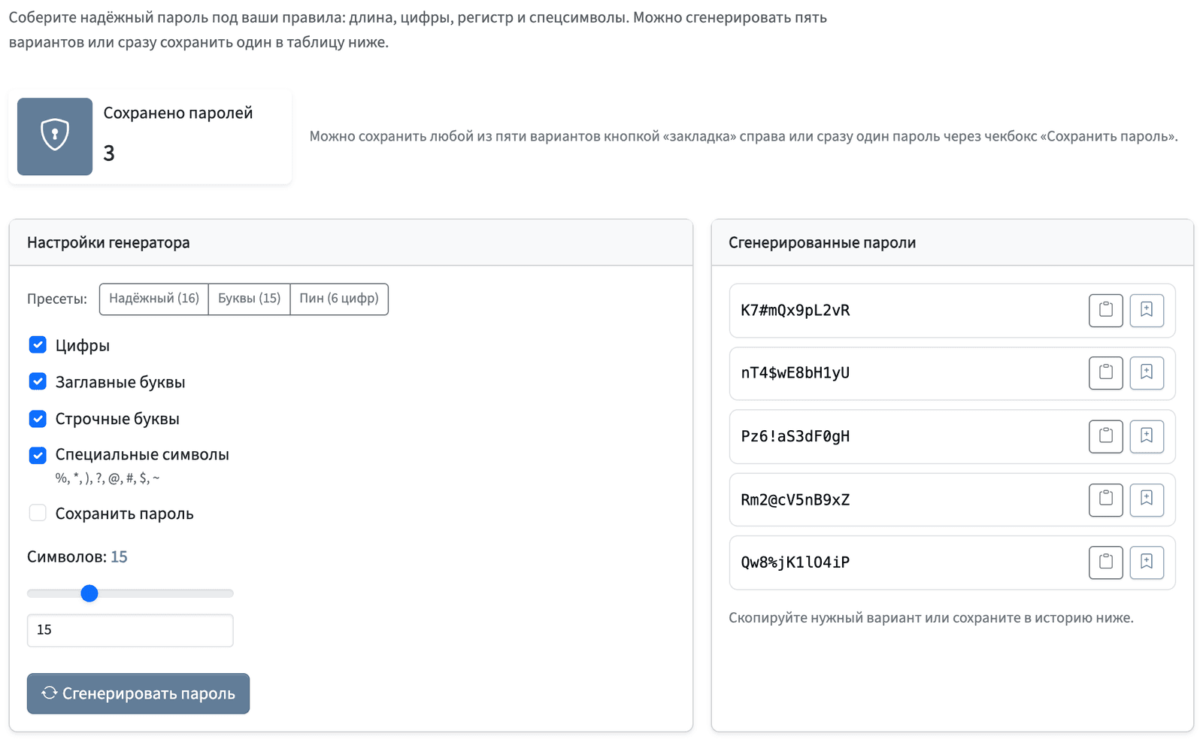Viewport: 1203px width, 743px height.
Task: Select the Надёжный (16) preset
Action: pos(154,299)
